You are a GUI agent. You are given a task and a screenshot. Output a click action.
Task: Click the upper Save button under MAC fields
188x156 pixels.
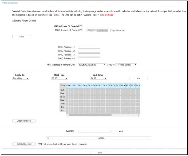[22, 37]
